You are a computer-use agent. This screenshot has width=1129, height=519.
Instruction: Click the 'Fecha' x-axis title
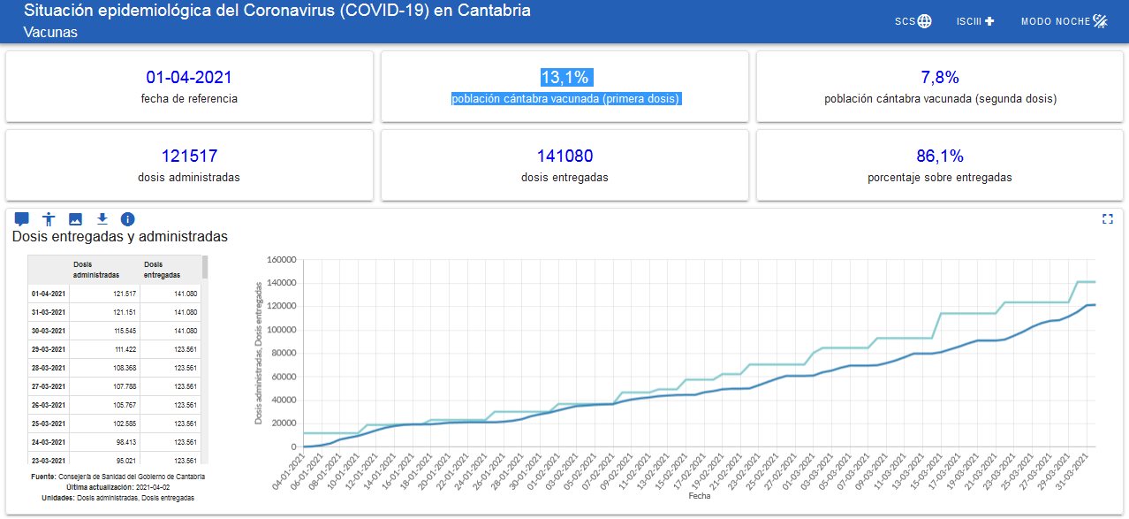point(699,496)
